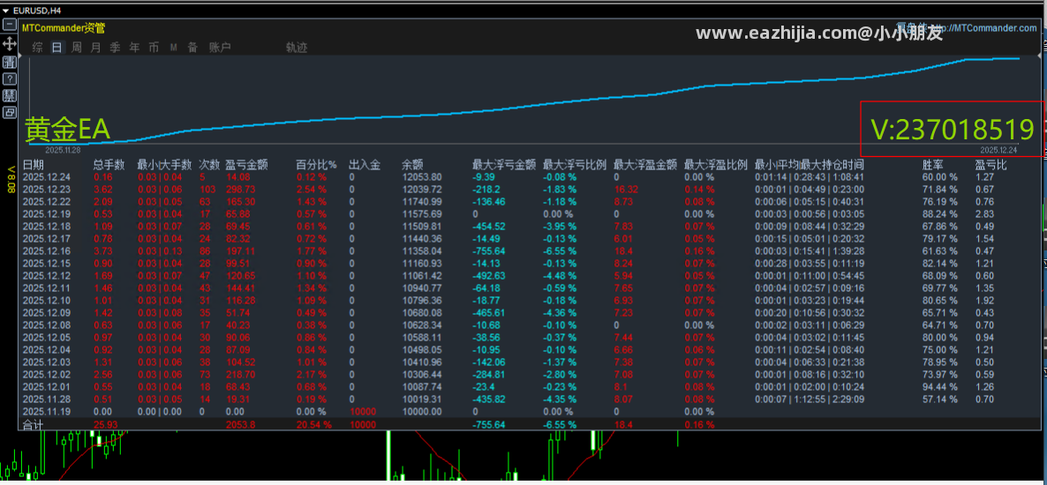Click profit ratio 2.83
The image size is (1047, 485).
(984, 214)
